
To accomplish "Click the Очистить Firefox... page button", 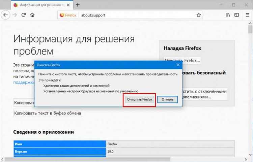I will [x=182, y=61].
